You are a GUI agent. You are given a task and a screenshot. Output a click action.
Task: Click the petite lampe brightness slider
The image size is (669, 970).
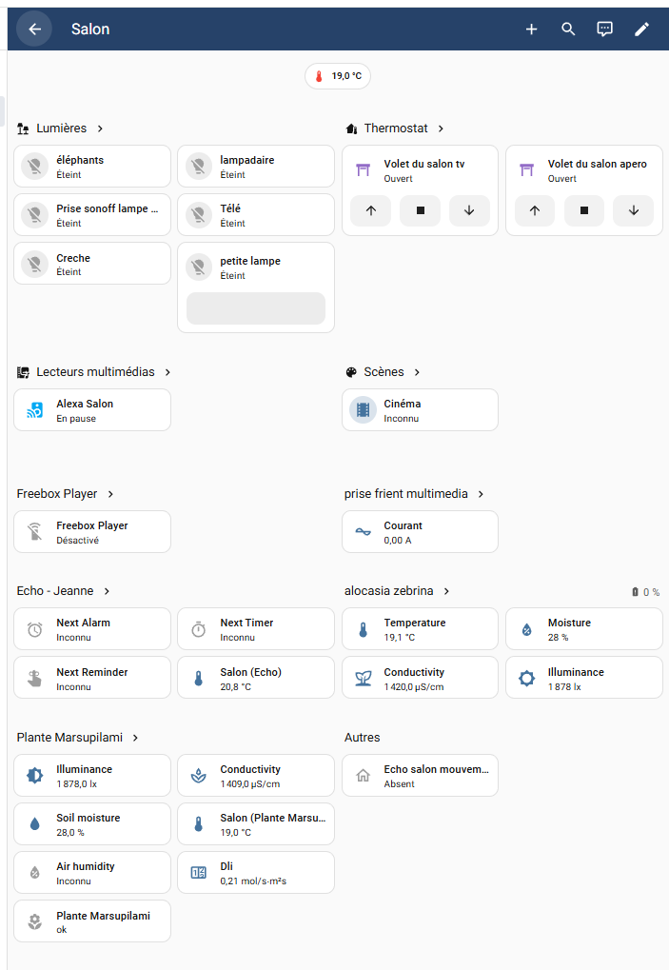pos(256,308)
